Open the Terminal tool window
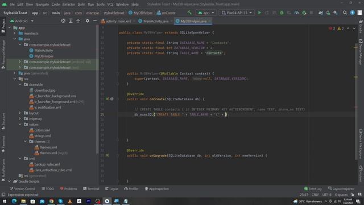This screenshot has width=364, height=205. pos(91,188)
